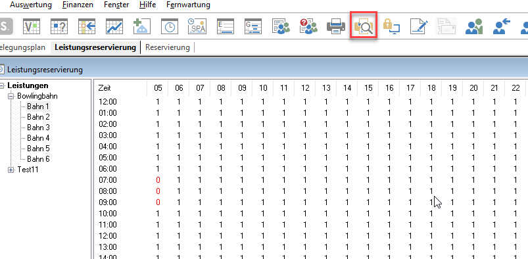Viewport: 528px width, 259px height.
Task: Click the house icon with green plus
Action: point(141,26)
